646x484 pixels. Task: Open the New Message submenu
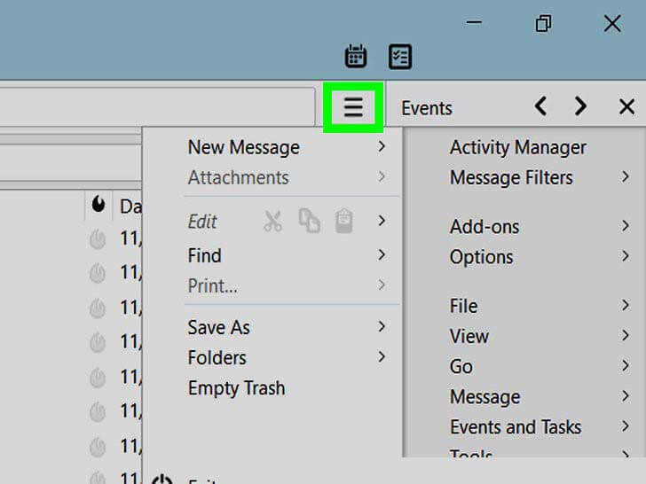coord(288,147)
